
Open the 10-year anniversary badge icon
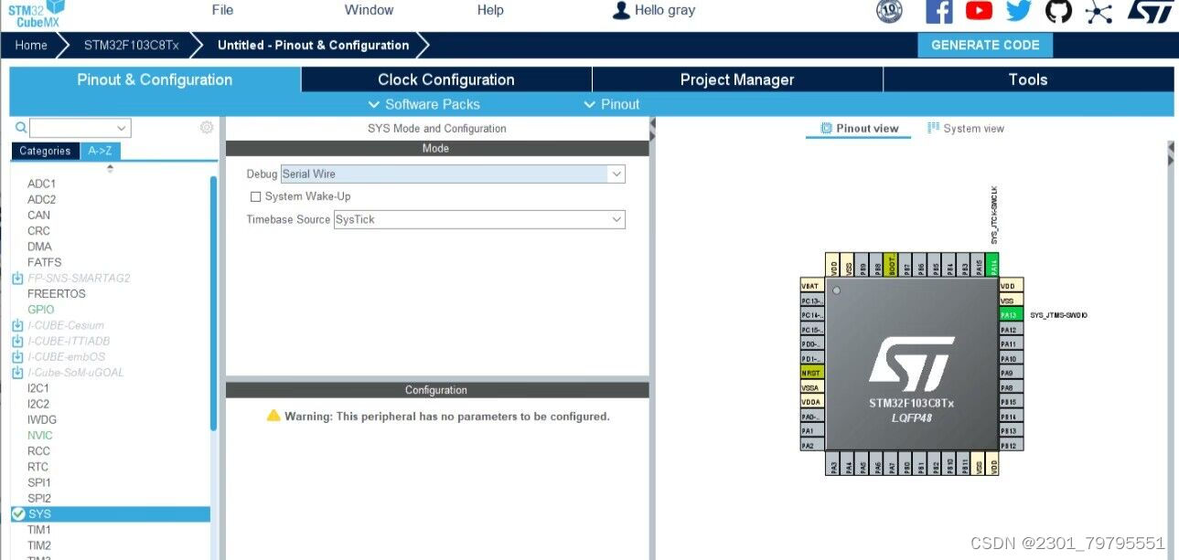(889, 11)
